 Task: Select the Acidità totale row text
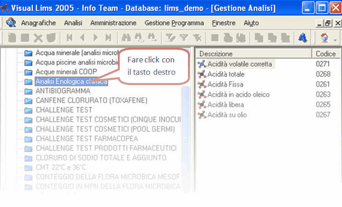point(226,74)
